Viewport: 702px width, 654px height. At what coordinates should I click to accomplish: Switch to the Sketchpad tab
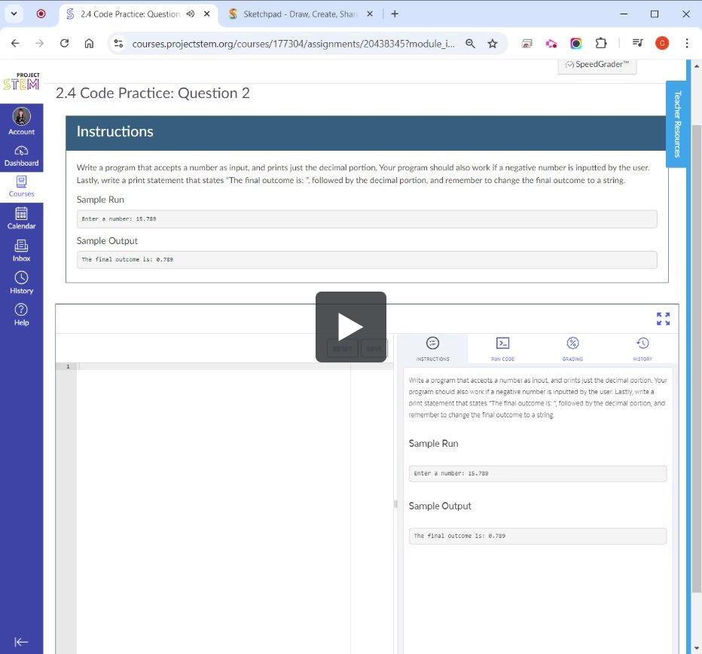[299, 14]
